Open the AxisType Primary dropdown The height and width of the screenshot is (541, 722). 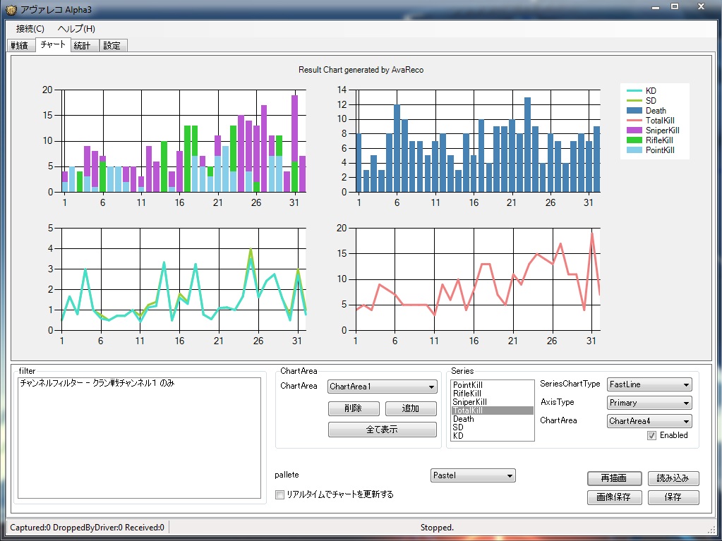tap(650, 403)
